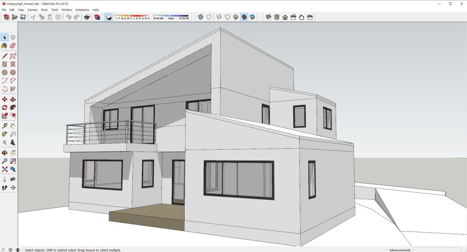
Task: Activate the Scale tool
Action: click(x=5, y=116)
